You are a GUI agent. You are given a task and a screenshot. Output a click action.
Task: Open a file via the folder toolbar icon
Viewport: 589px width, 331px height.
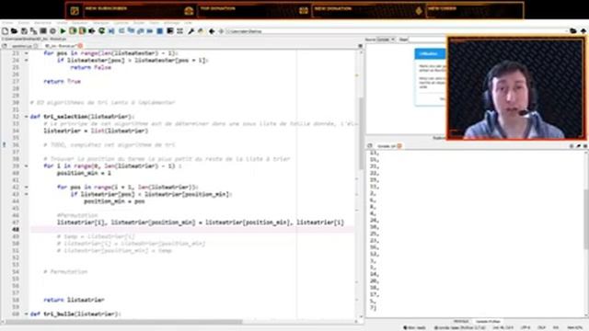[15, 31]
